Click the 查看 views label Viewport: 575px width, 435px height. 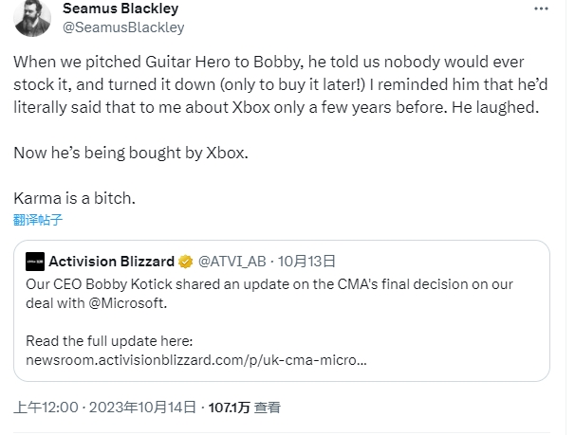point(268,408)
